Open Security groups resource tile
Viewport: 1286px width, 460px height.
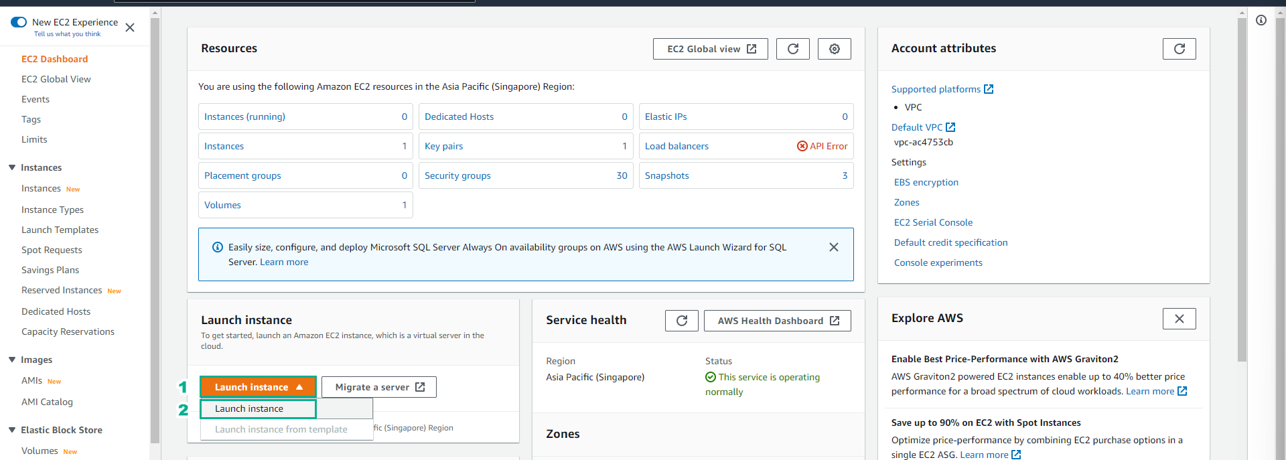tap(526, 175)
